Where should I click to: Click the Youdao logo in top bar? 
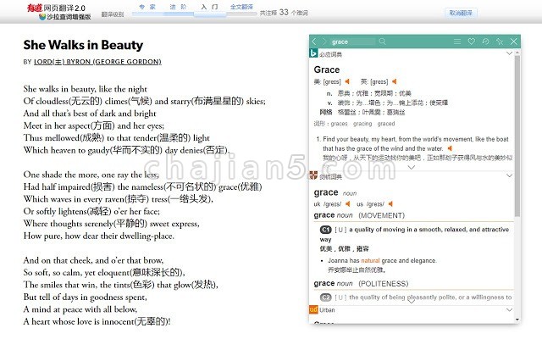click(35, 8)
